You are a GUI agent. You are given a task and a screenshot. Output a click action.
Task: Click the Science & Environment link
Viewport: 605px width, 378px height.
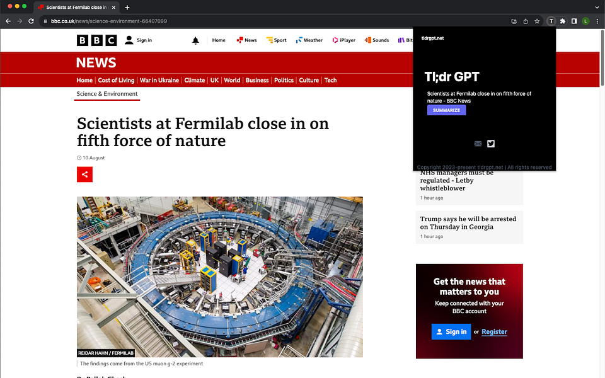(107, 94)
